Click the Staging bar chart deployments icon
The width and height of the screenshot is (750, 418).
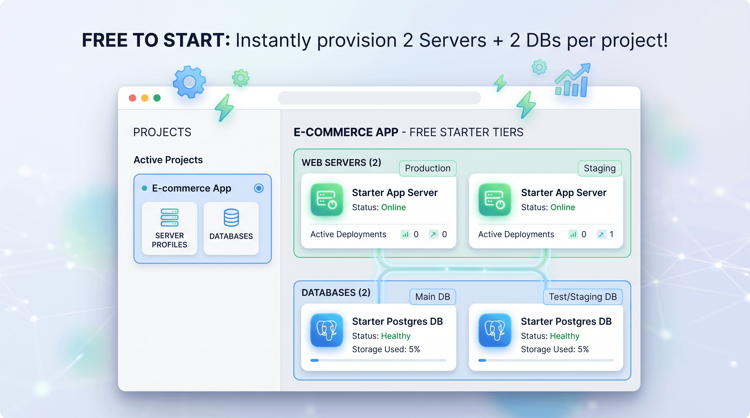(x=573, y=234)
